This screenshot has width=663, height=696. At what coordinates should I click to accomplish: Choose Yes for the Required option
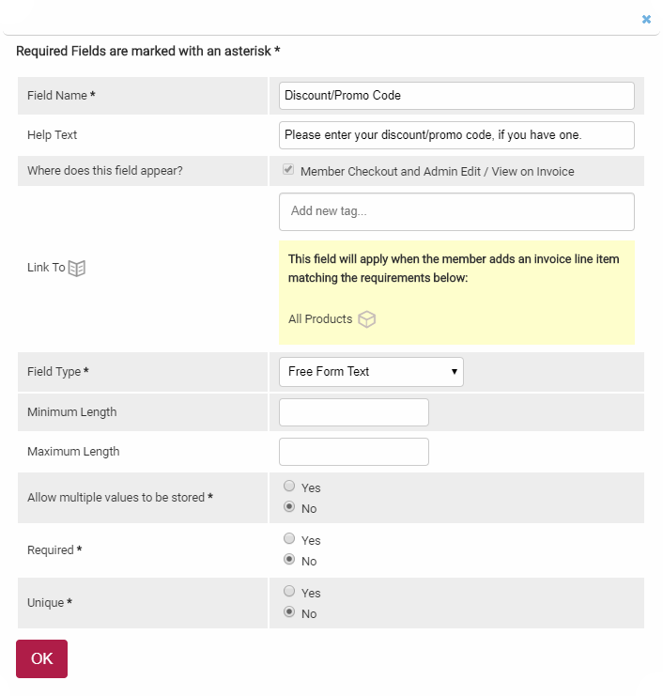coord(289,539)
